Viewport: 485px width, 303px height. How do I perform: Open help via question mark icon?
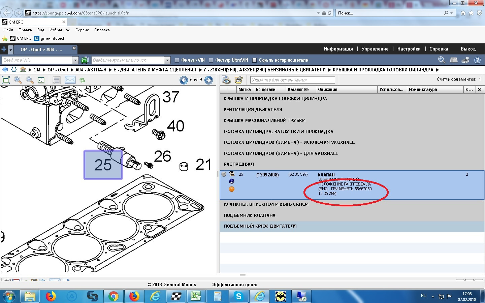[x=477, y=60]
